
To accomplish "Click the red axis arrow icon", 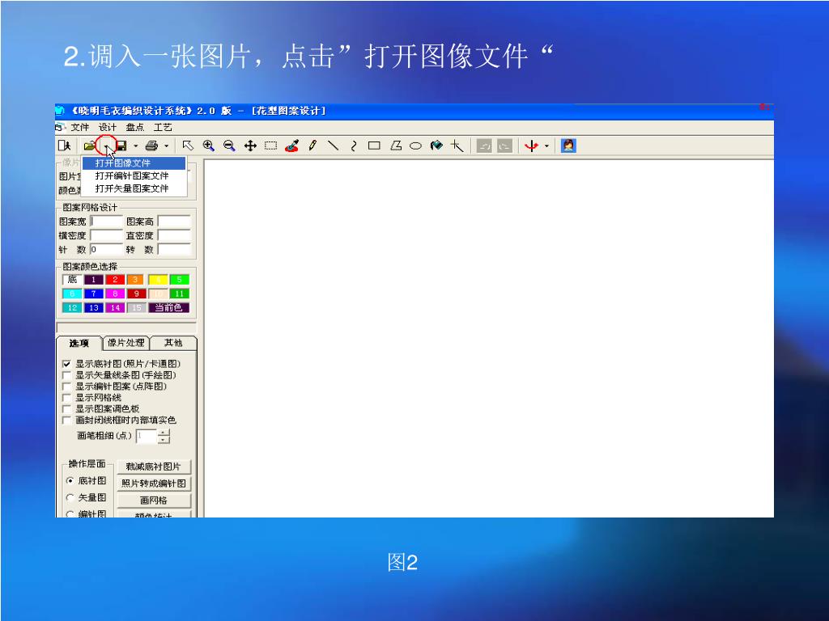I will 532,146.
